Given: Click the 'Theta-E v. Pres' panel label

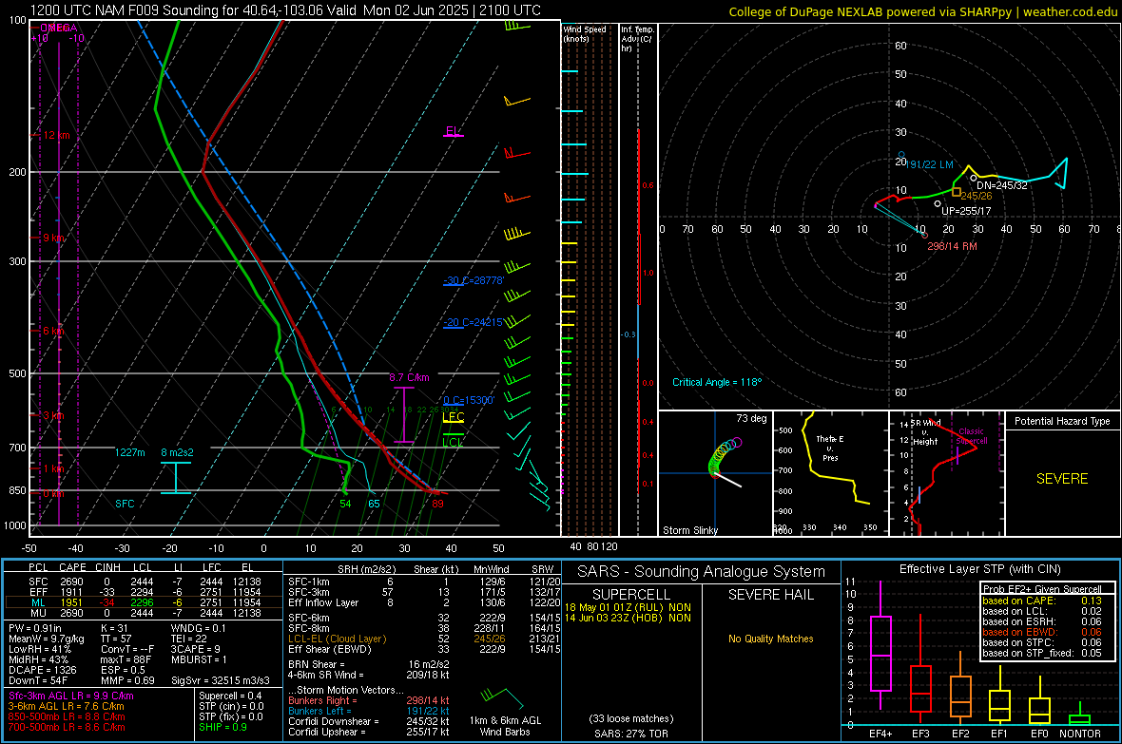Looking at the screenshot, I should click(x=830, y=448).
